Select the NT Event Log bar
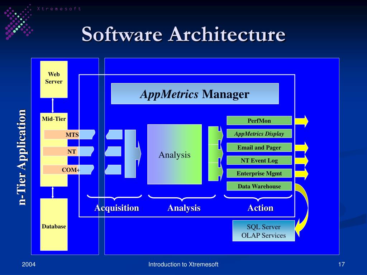 [x=259, y=160]
